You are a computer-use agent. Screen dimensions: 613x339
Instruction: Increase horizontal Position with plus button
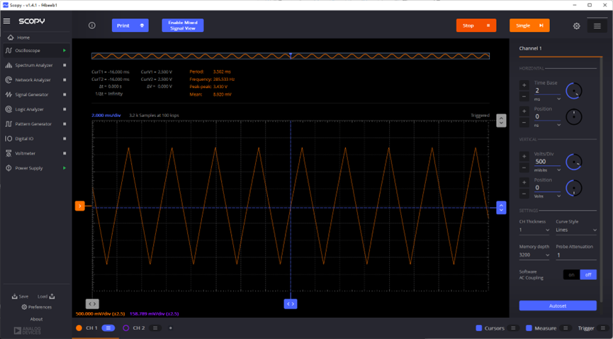tap(524, 111)
